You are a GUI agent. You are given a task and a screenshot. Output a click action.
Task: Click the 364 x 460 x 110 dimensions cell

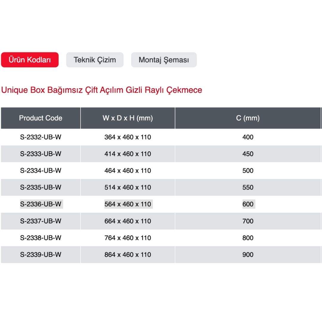tap(128, 137)
